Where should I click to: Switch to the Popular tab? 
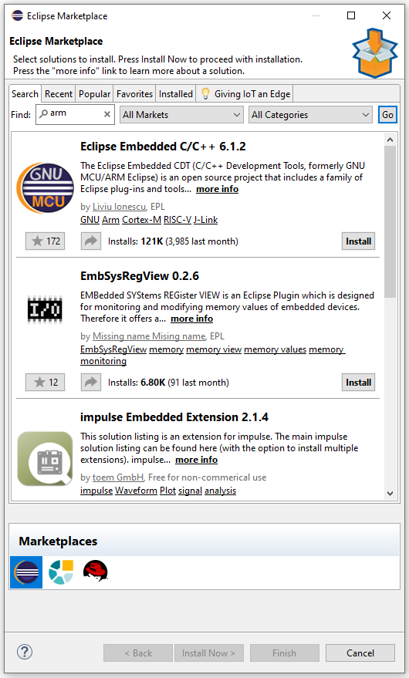[x=94, y=94]
